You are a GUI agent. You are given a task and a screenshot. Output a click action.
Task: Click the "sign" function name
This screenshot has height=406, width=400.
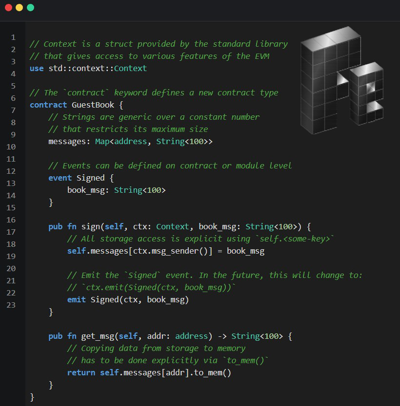pyautogui.click(x=91, y=226)
